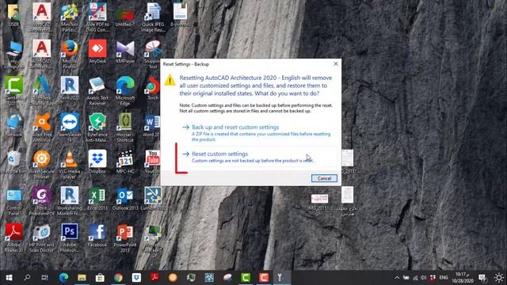
Task: Open Autodesk Desktop App shortcut
Action: click(42, 91)
